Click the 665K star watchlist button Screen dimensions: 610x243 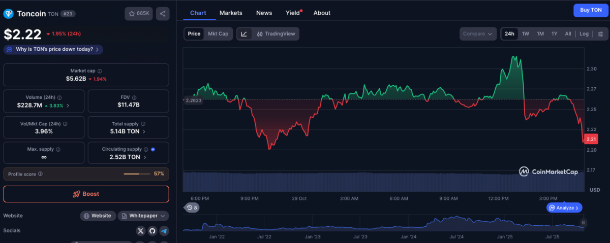coord(139,14)
